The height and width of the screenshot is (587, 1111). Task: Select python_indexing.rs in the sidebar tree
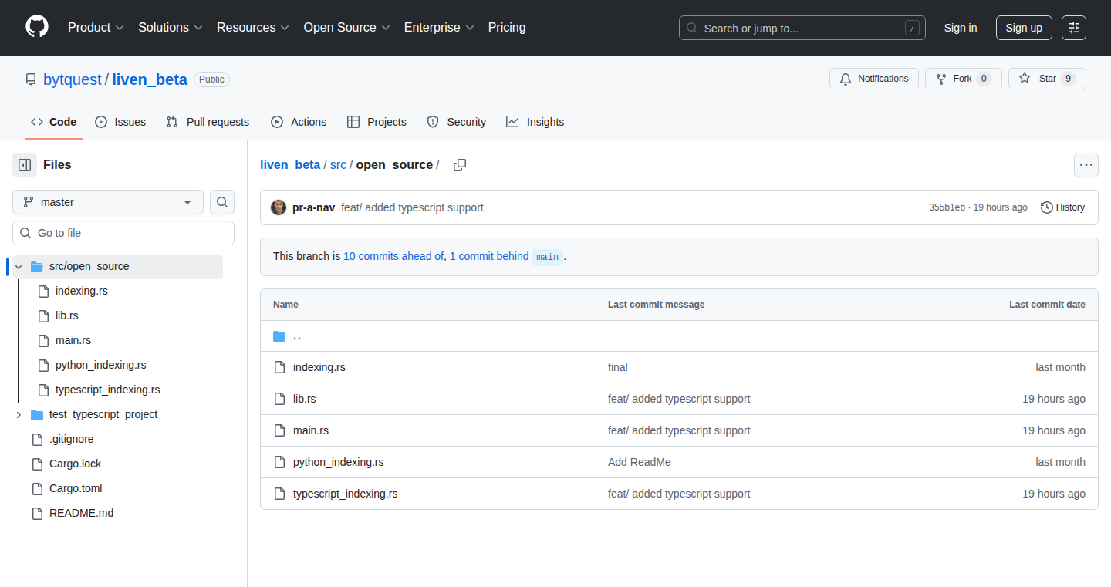tap(101, 365)
